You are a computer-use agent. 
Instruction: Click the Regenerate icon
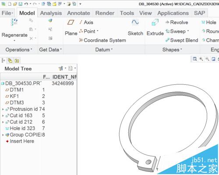pos(14,22)
